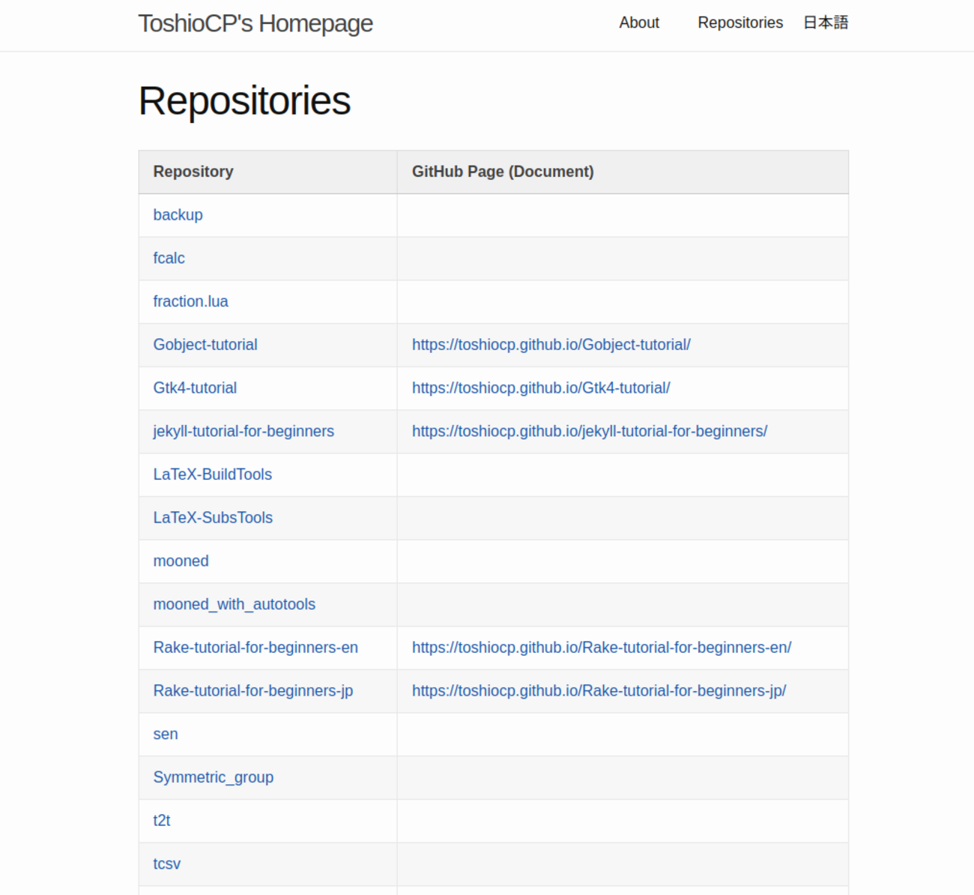Select the Gtk4-tutorial repository link
Screen dimensions: 974x895
pyautogui.click(x=195, y=388)
